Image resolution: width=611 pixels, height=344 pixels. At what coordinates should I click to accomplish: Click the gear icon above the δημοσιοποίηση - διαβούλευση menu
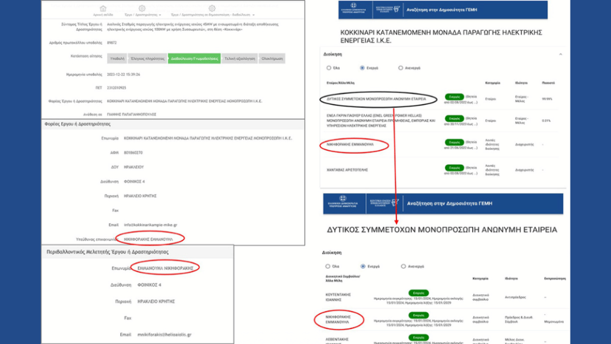[x=211, y=8]
